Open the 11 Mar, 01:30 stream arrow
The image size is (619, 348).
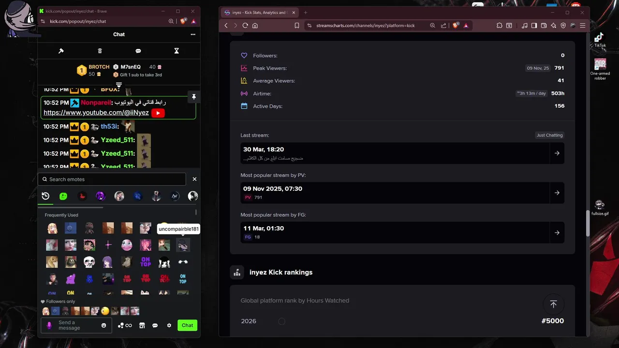pos(557,232)
